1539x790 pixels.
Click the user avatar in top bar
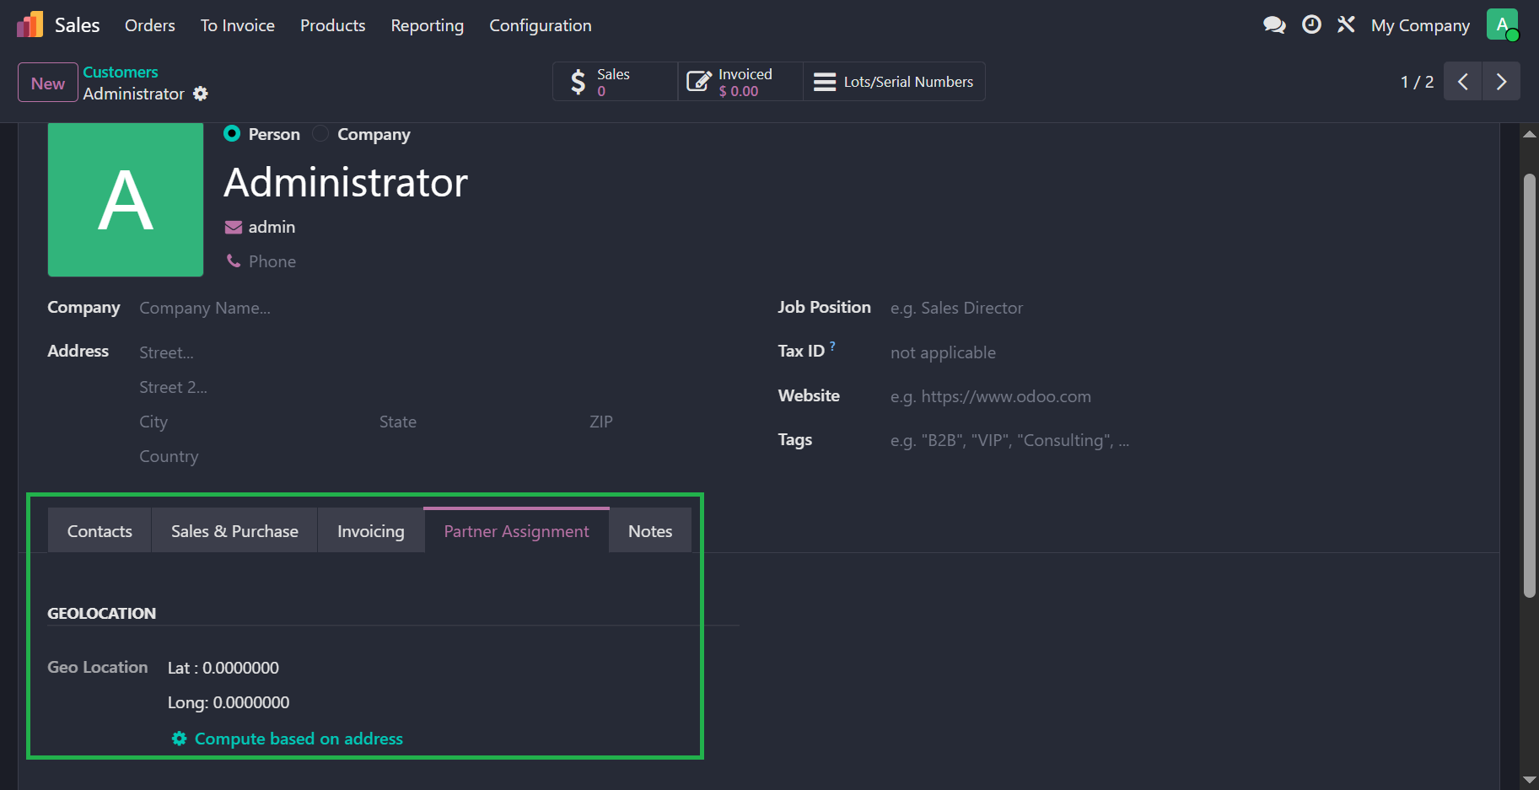tap(1502, 25)
